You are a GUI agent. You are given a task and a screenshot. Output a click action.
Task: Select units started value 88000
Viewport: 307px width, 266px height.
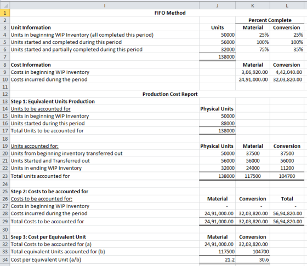[217, 124]
